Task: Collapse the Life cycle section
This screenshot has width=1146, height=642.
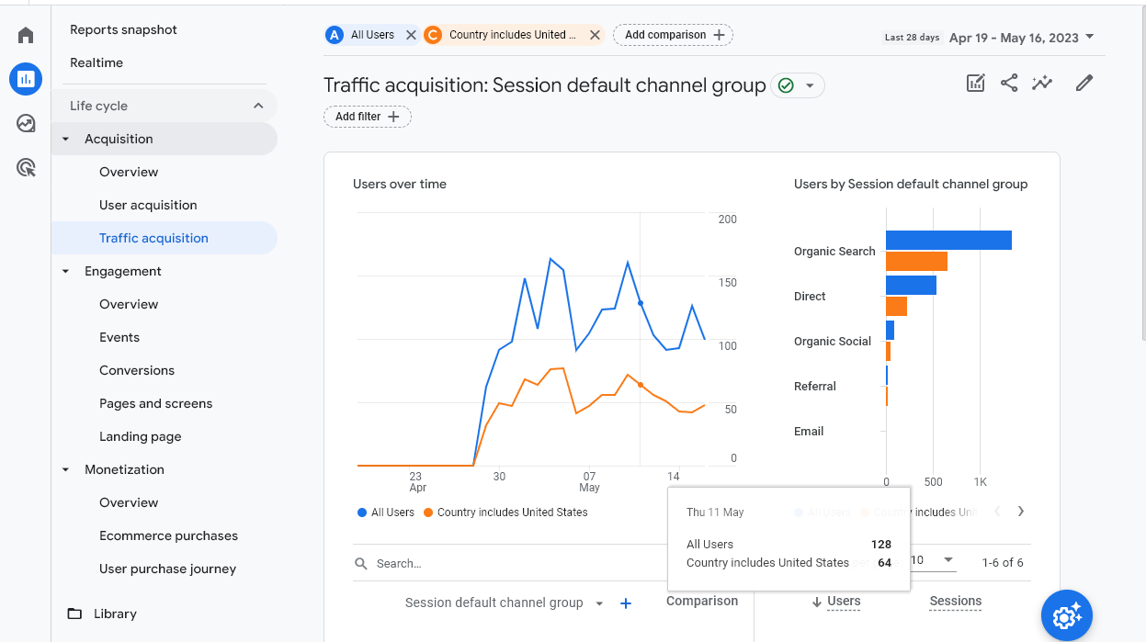Action: coord(259,105)
